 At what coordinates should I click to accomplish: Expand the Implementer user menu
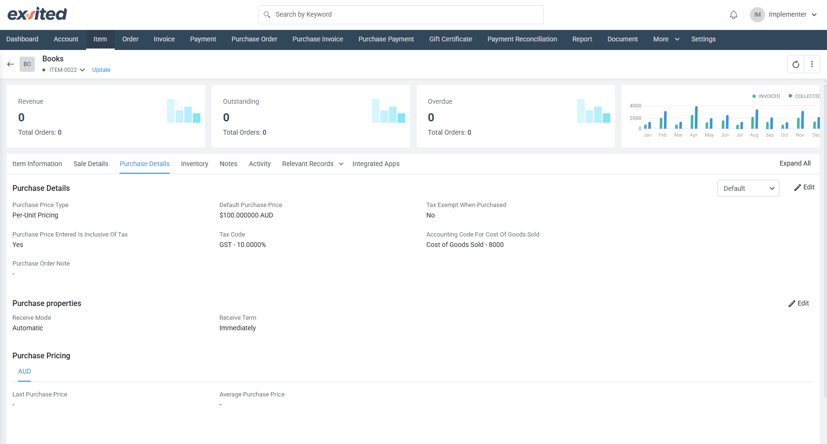pos(814,15)
